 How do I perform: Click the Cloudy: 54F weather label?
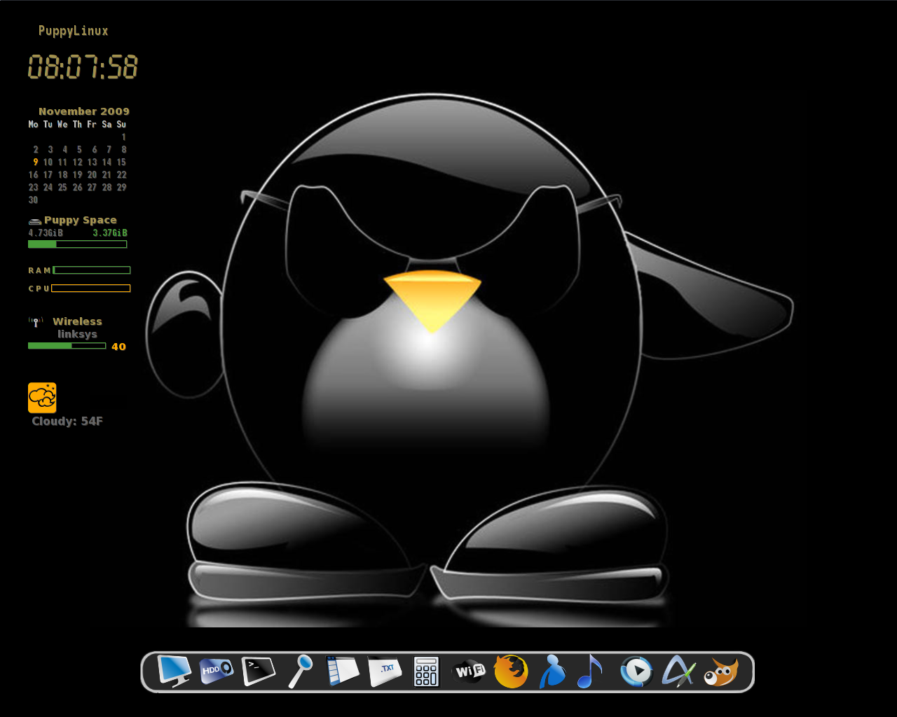[66, 421]
